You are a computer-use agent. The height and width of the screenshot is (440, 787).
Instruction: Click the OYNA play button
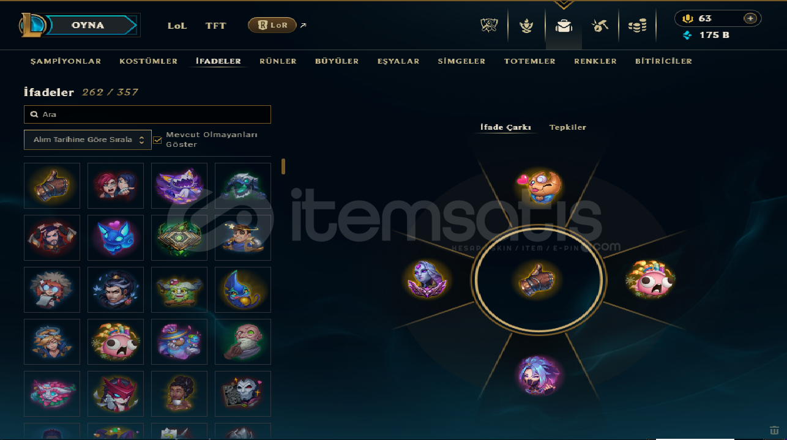pyautogui.click(x=88, y=25)
